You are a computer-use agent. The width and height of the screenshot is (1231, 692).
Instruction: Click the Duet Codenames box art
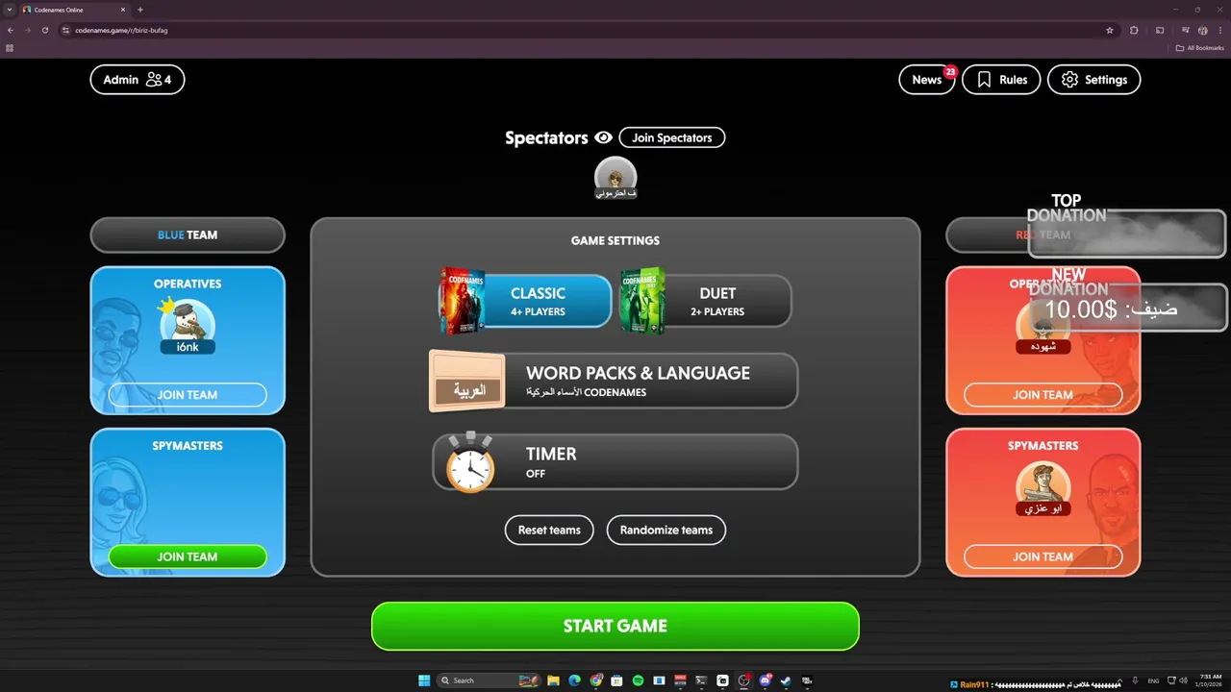click(x=642, y=301)
